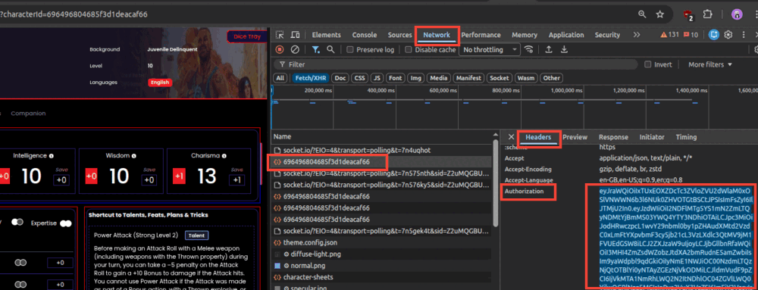Image resolution: width=758 pixels, height=290 pixels.
Task: Switch to the Preview tab
Action: 575,137
